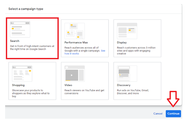Click the Performance Max title
This screenshot has height=121, width=191.
click(76, 42)
